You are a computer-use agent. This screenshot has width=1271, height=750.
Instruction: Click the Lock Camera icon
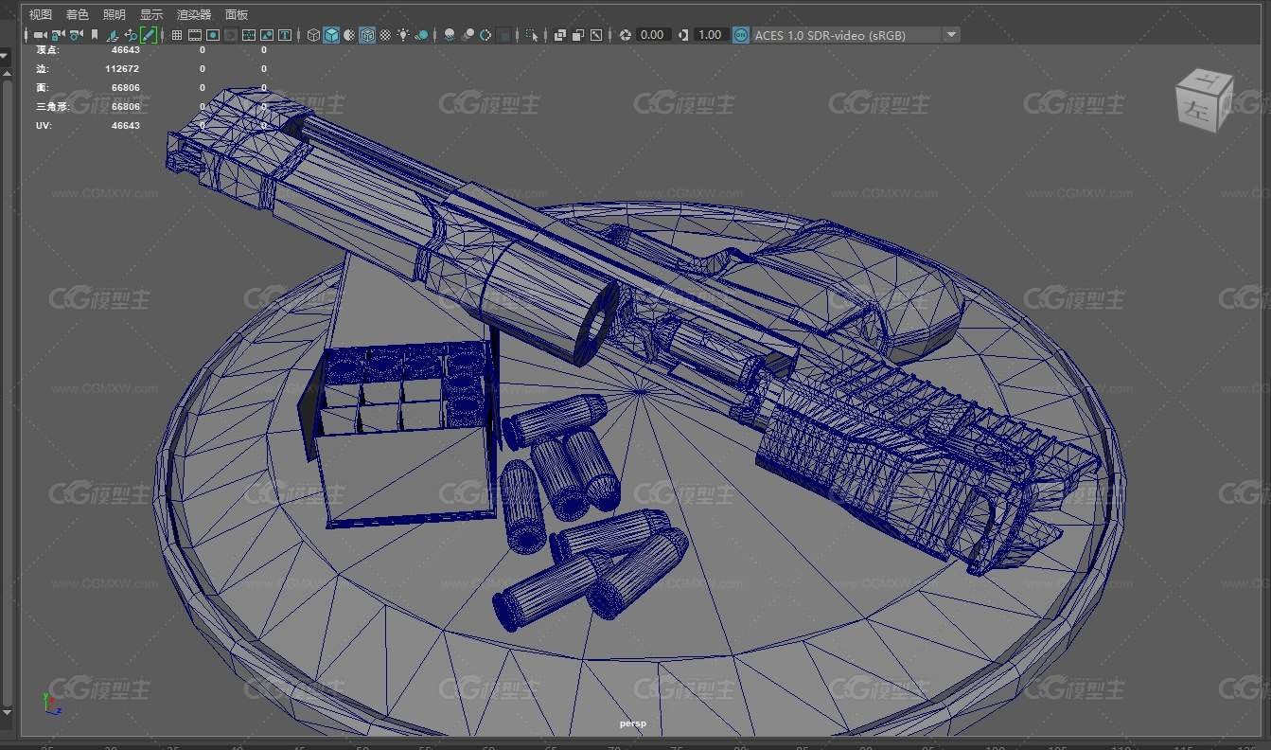58,35
